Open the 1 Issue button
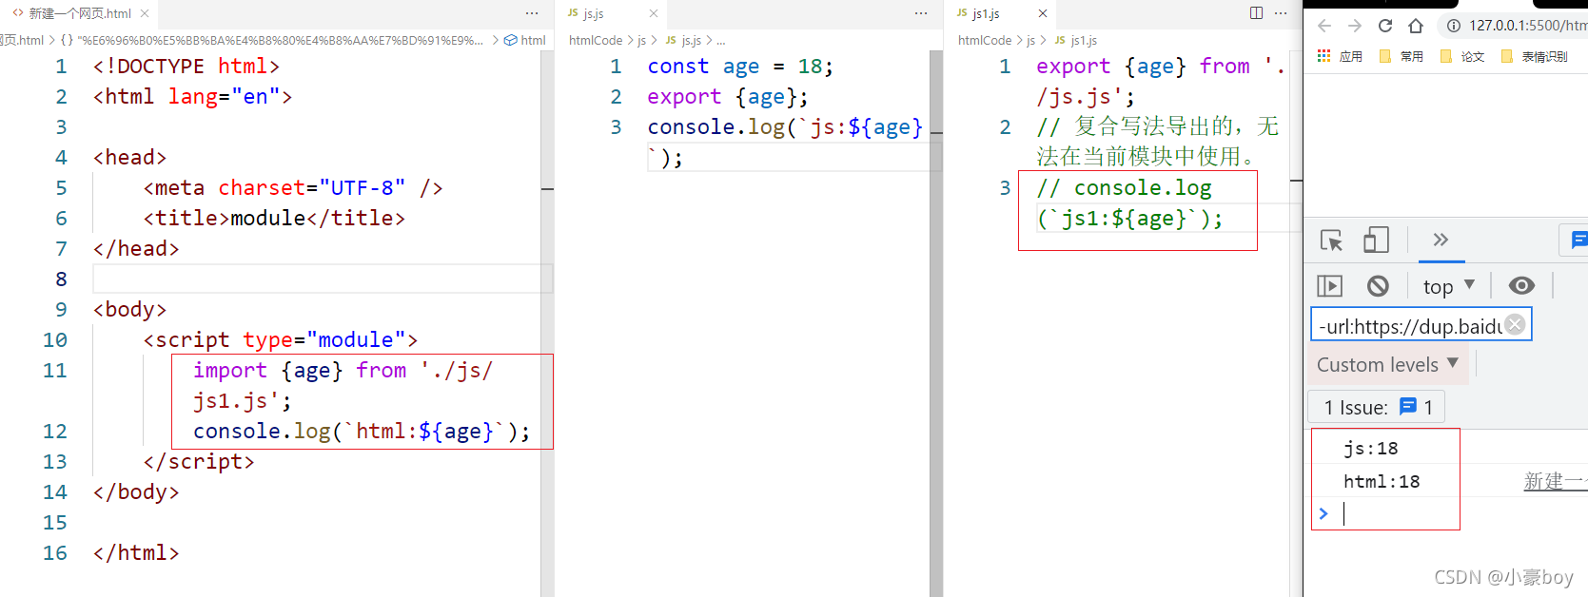 click(1377, 407)
